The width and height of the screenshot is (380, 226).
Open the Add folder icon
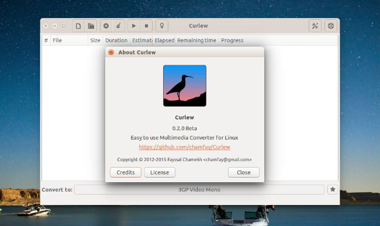tap(91, 26)
